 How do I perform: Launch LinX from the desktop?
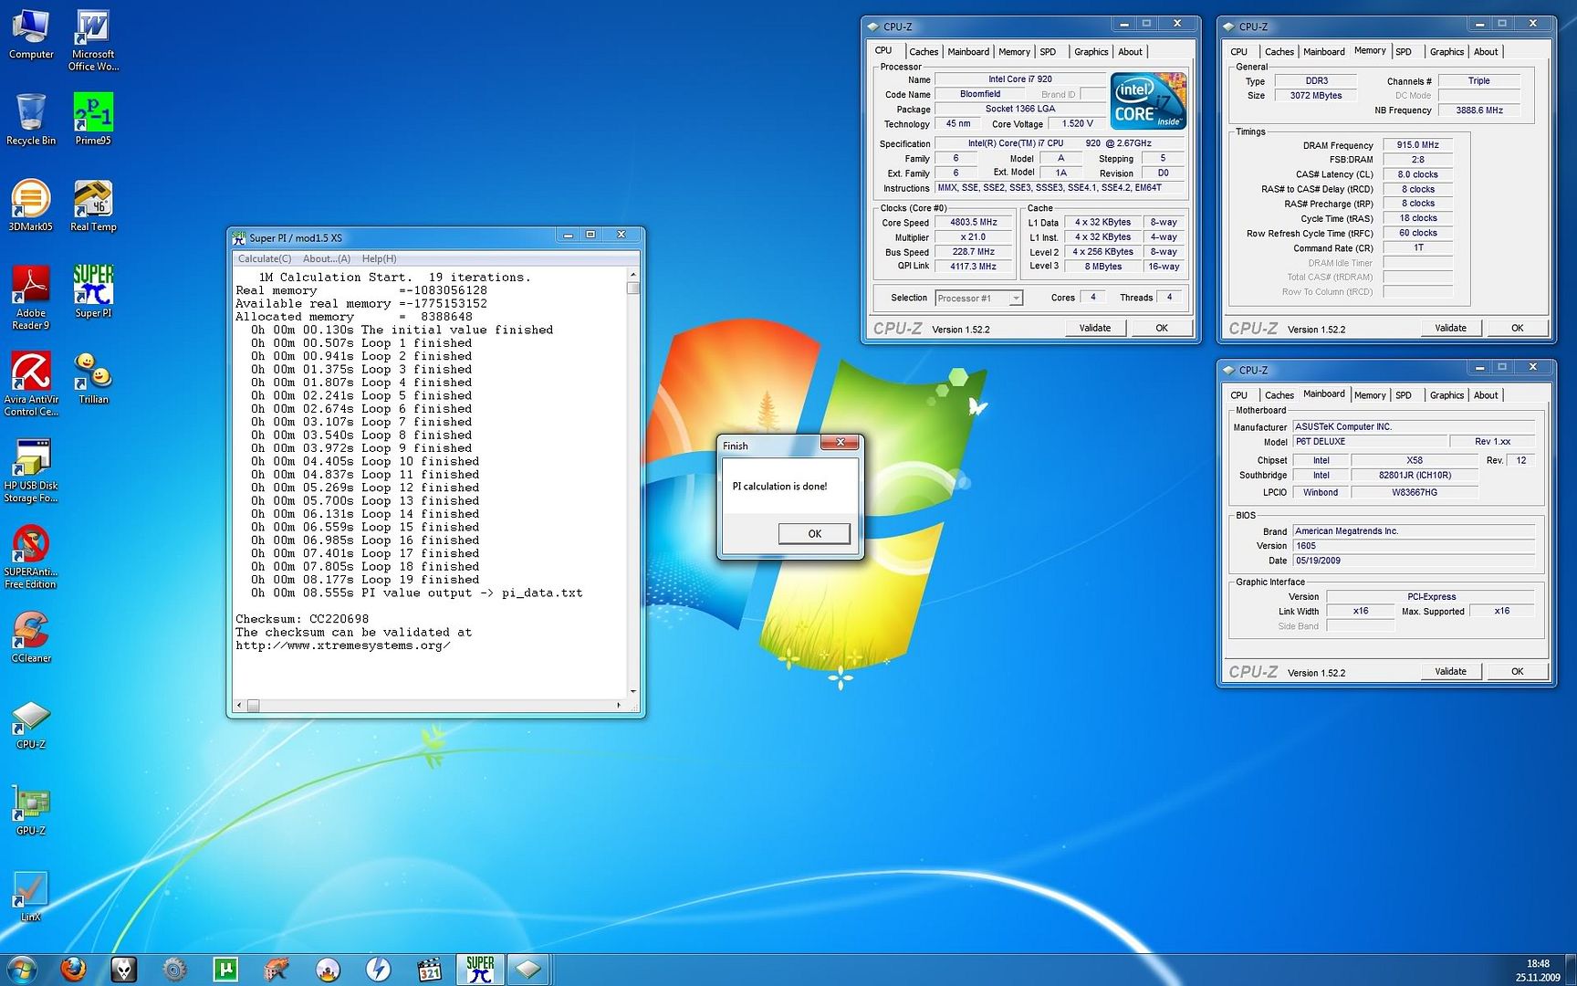(31, 896)
